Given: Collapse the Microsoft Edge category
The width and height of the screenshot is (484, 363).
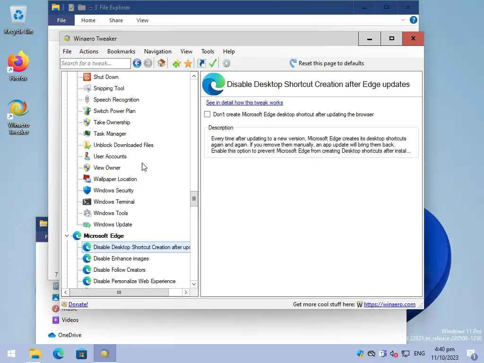Looking at the screenshot, I should (x=67, y=236).
